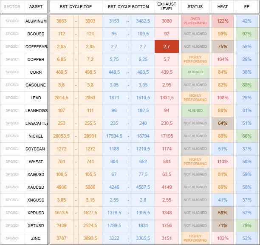Select the STATUS column header
The width and height of the screenshot is (260, 245).
[x=195, y=7]
